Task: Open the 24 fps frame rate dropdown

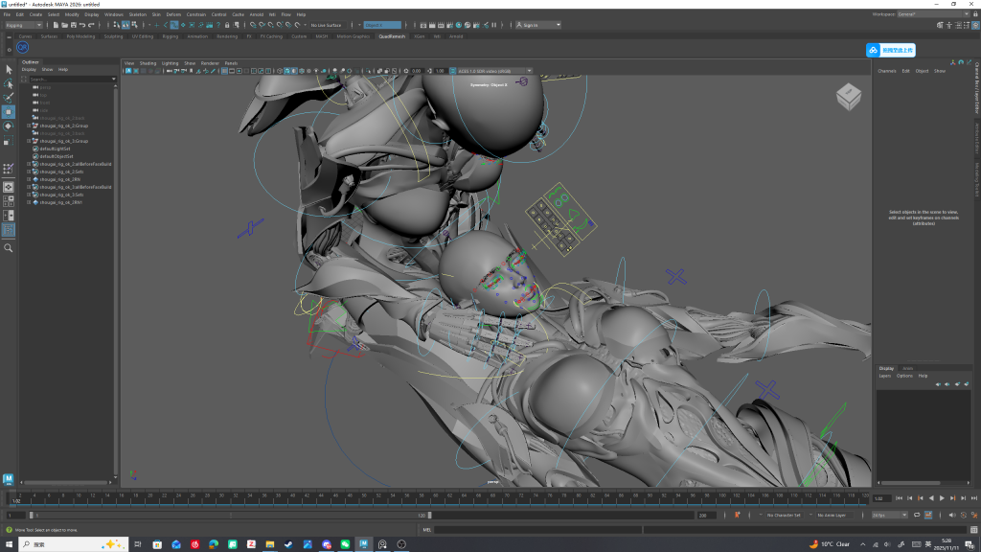Action: (889, 515)
